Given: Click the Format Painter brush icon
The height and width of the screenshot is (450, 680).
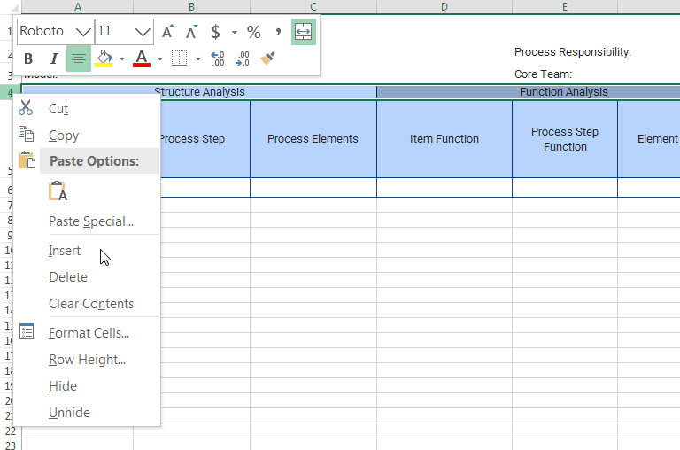Looking at the screenshot, I should (269, 59).
